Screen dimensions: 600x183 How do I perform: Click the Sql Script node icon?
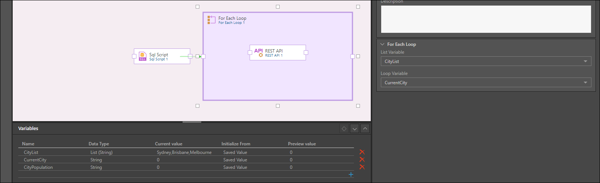click(142, 56)
